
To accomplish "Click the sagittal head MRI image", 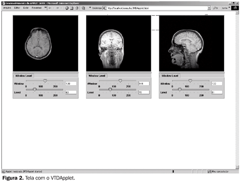I will click(x=192, y=43).
